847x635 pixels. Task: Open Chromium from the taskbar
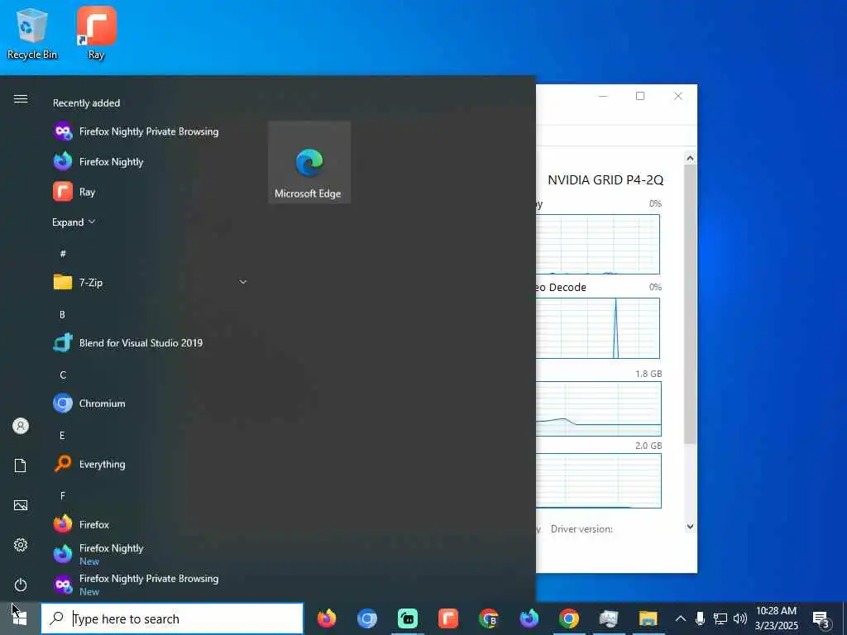point(366,618)
